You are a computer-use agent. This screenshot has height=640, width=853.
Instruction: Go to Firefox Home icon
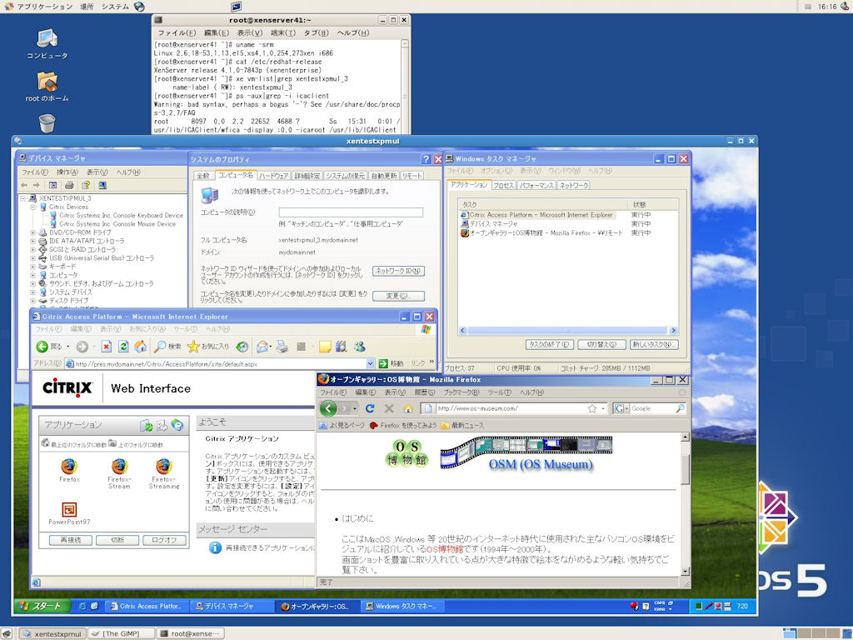(x=408, y=408)
